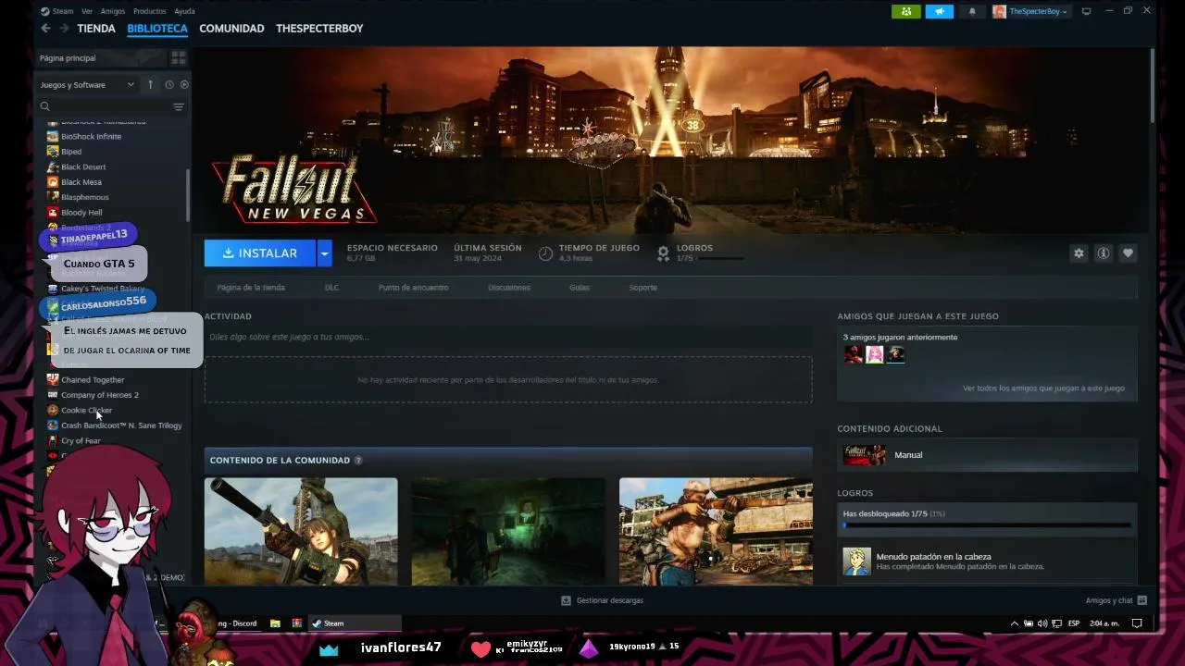Open the folder icon in taskbar
This screenshot has height=666, width=1185.
click(275, 623)
